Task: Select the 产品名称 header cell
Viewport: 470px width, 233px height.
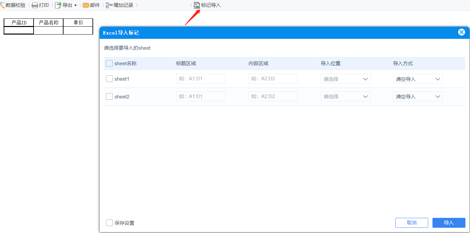Action: pos(48,22)
